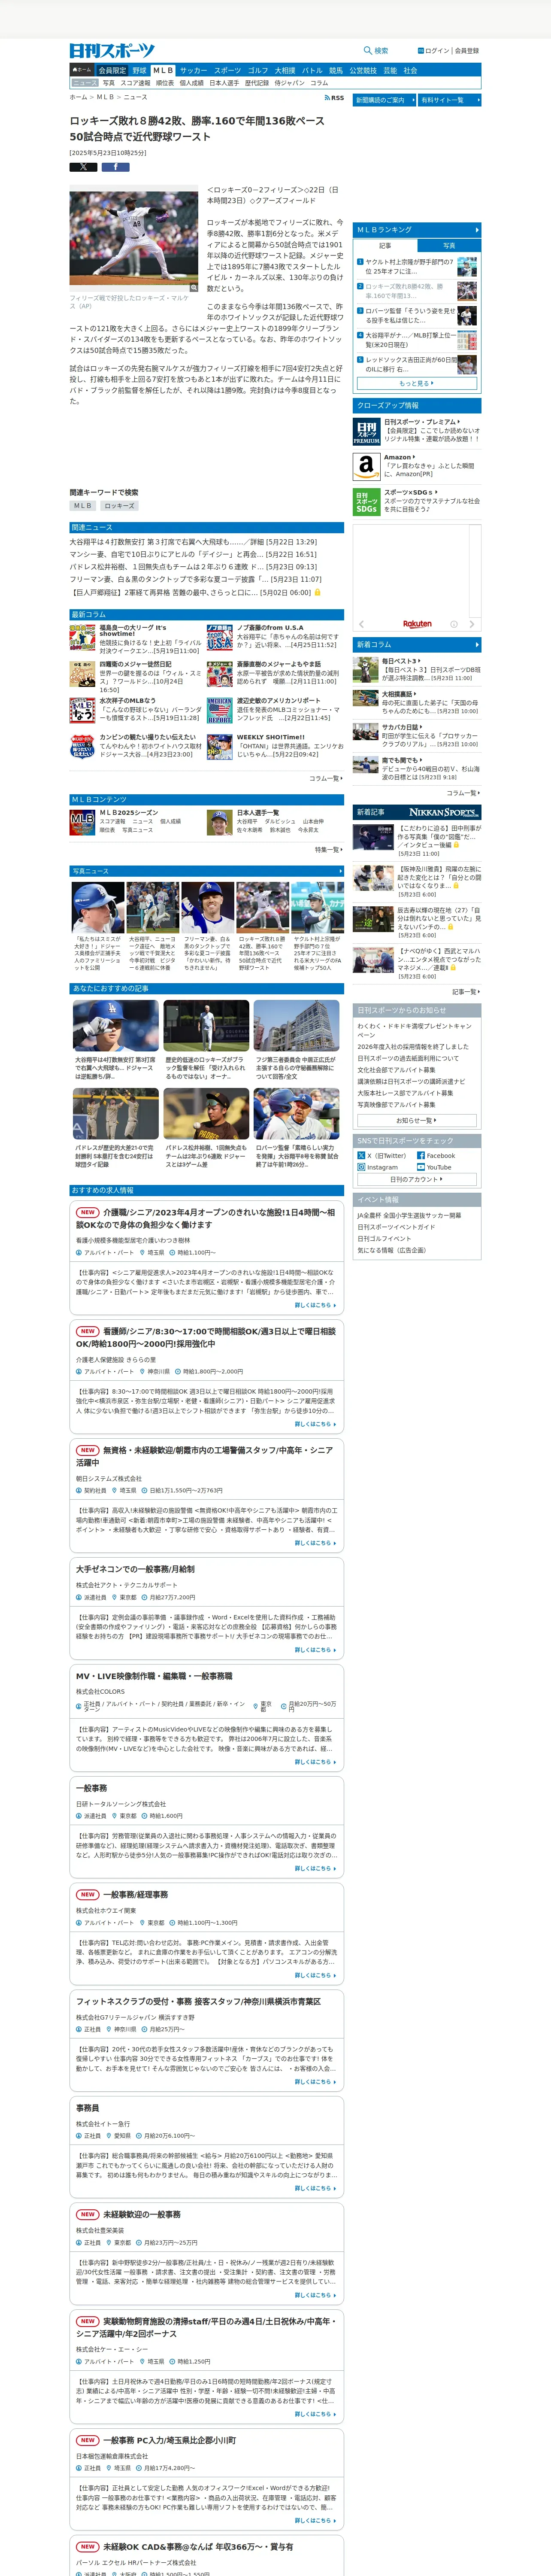
Task: Open スコア速報 sub-navigation item
Action: tap(135, 83)
